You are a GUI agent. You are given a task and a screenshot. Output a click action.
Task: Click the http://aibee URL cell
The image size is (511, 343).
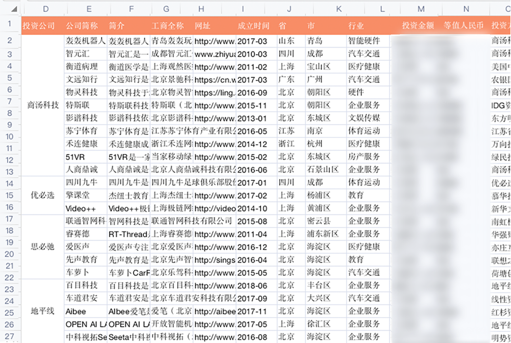[x=215, y=311]
